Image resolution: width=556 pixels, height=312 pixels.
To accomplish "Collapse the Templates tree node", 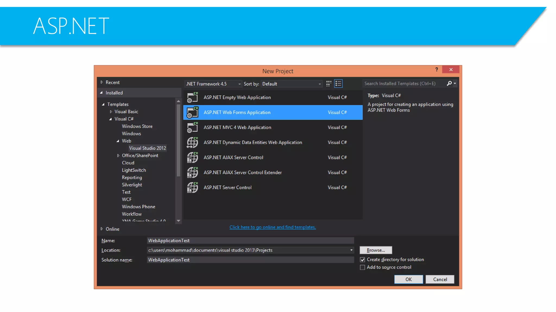I will tap(103, 104).
